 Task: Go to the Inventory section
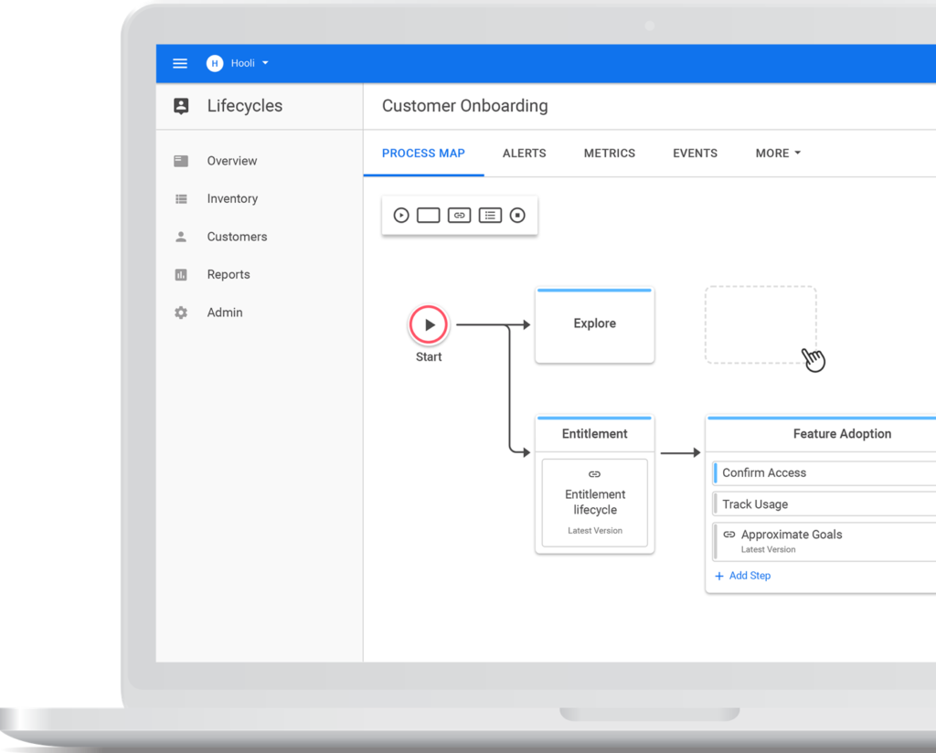click(232, 198)
